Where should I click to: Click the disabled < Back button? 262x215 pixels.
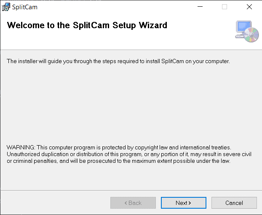133,203
